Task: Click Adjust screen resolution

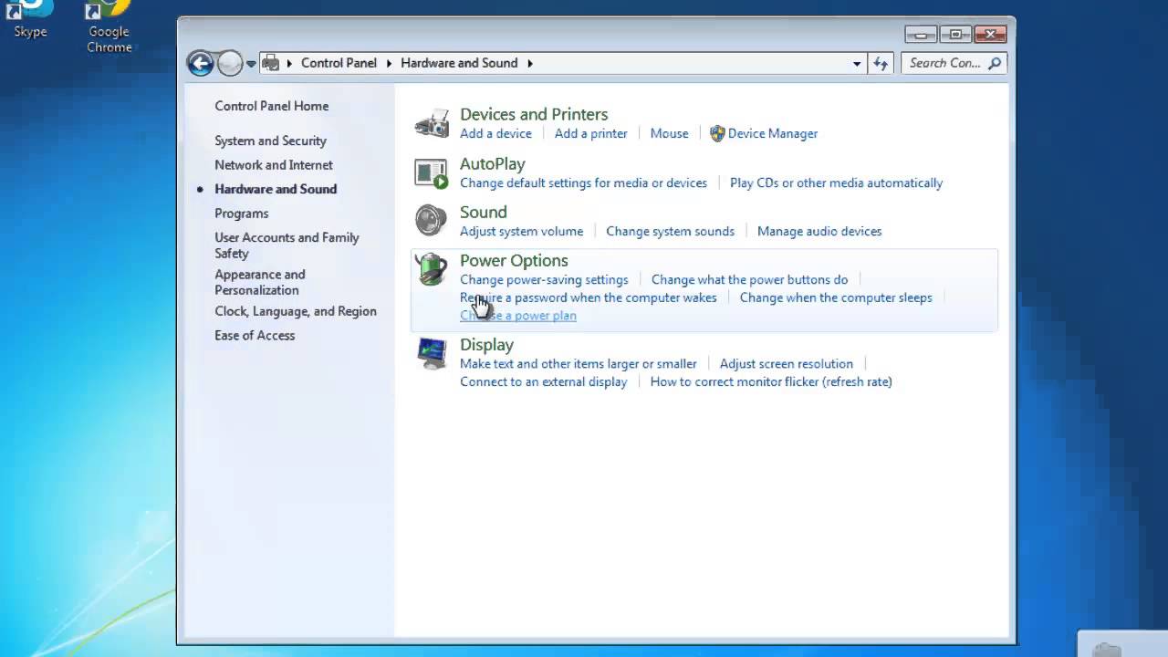Action: point(787,363)
